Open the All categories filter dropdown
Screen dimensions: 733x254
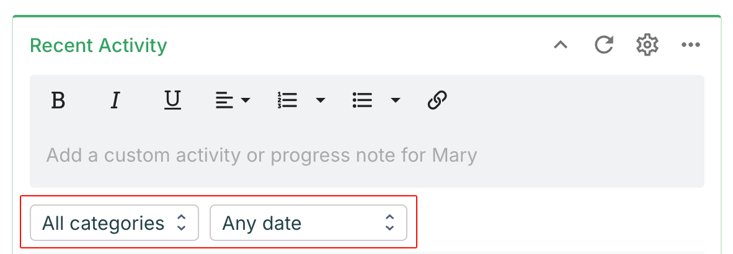pos(114,223)
